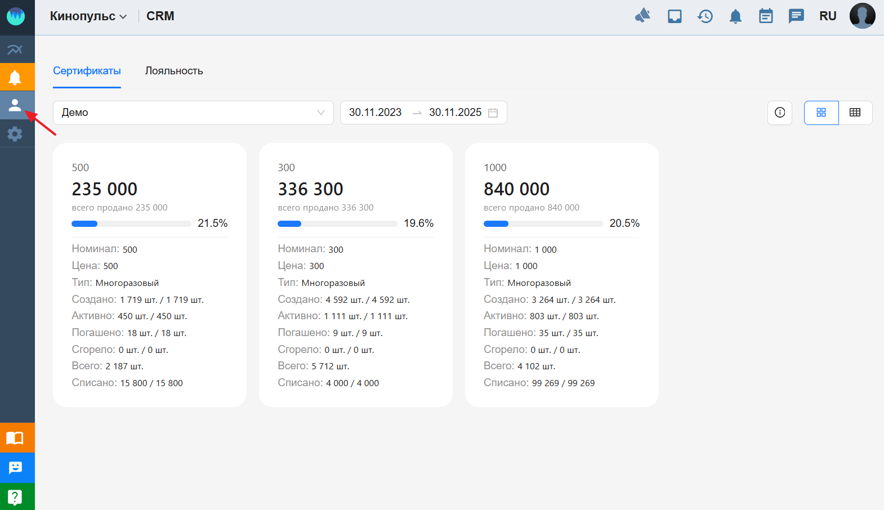Screen dimensions: 884x510
Task: Click the header bell notification icon
Action: coord(735,16)
